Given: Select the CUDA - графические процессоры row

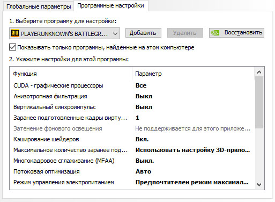Looking at the screenshot, I should click(x=132, y=85).
